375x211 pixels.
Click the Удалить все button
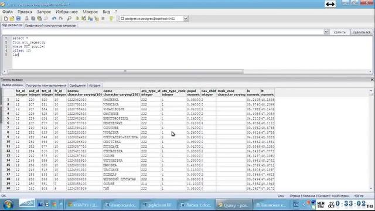pyautogui.click(x=362, y=32)
